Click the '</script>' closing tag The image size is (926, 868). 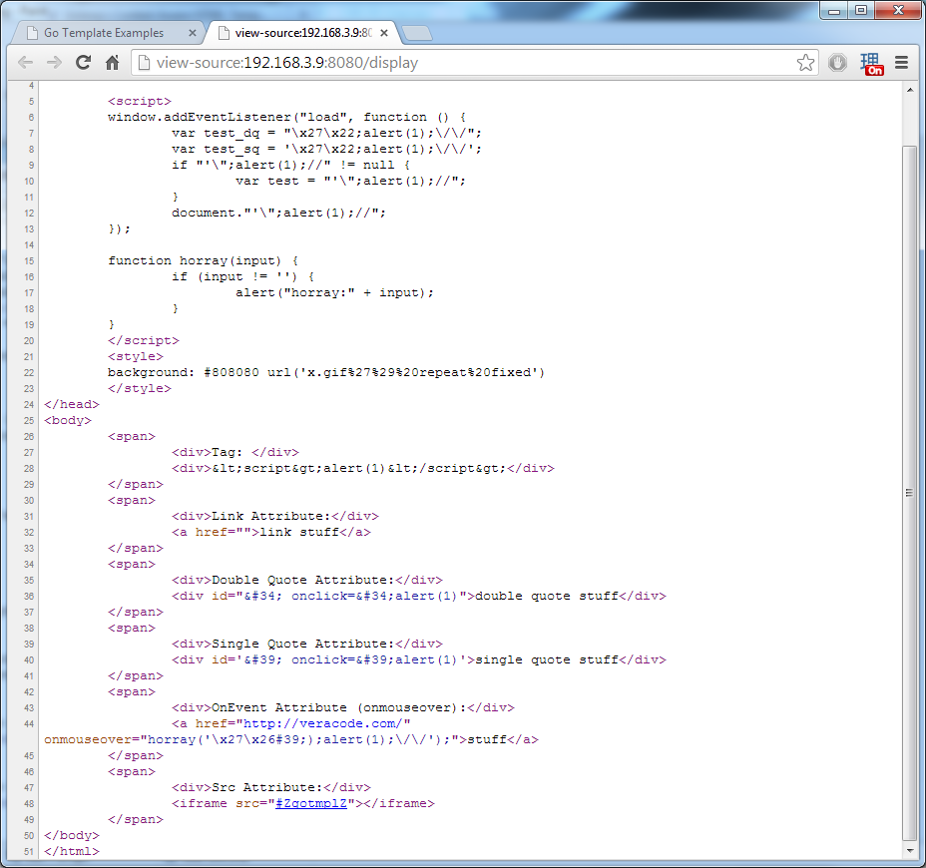(x=144, y=340)
